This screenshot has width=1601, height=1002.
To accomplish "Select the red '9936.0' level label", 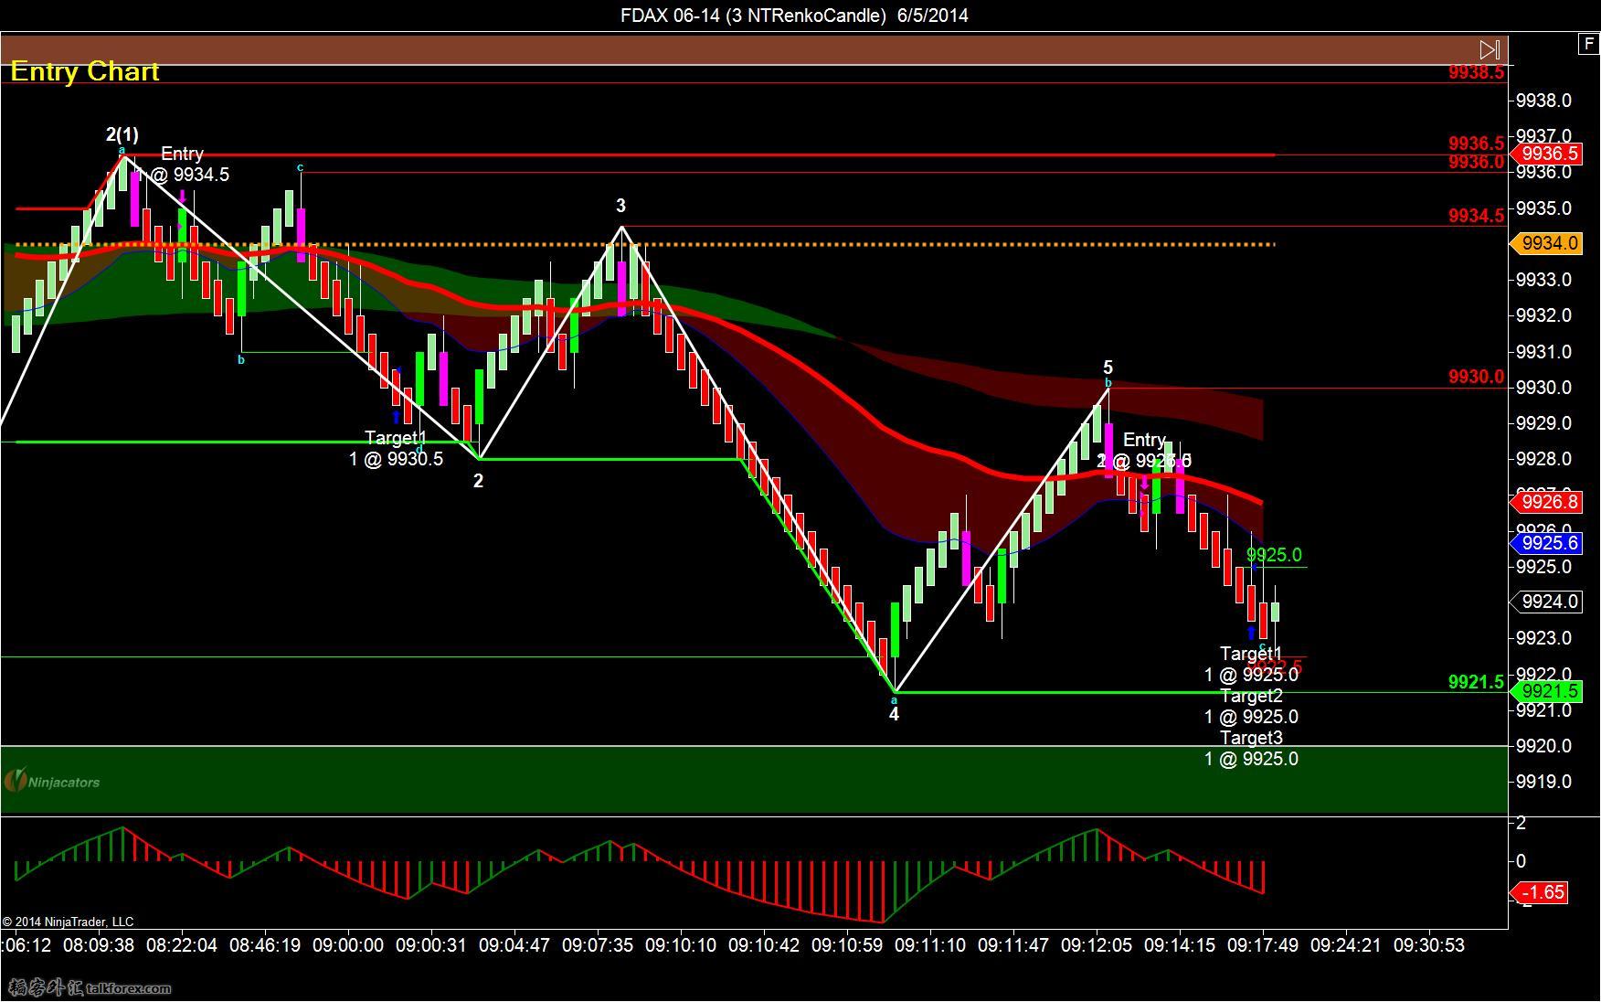I will [x=1476, y=163].
